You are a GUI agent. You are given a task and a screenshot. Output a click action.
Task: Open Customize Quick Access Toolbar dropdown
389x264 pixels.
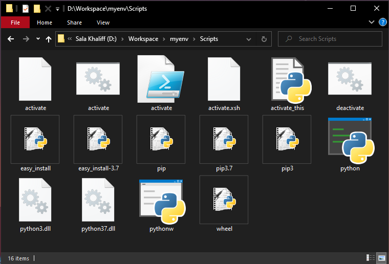pyautogui.click(x=57, y=9)
